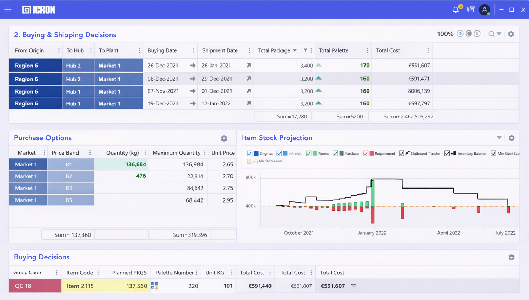Open Buying & Shipping Decisions settings gear
529x300 pixels.
(511, 34)
